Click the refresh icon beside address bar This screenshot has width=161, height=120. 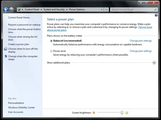coord(106,10)
